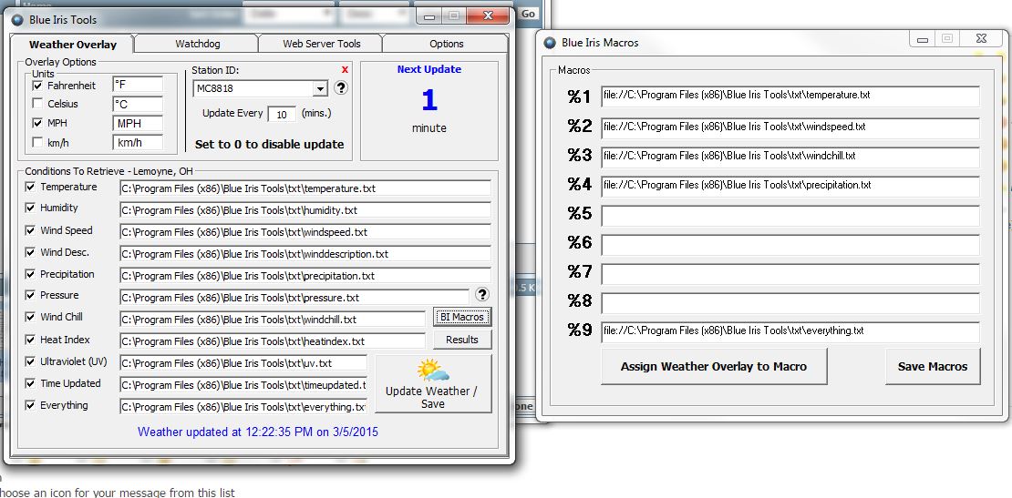Click the Blue Iris Macros title bar icon
1012x498 pixels.
click(x=550, y=43)
